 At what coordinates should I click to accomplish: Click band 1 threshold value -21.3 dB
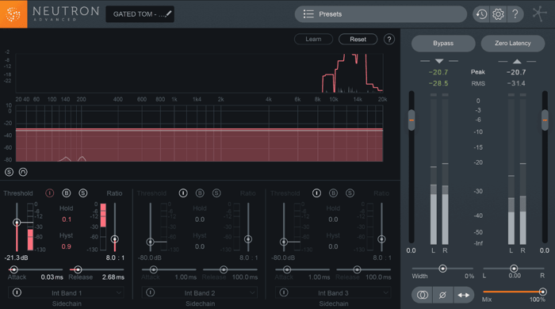17,257
